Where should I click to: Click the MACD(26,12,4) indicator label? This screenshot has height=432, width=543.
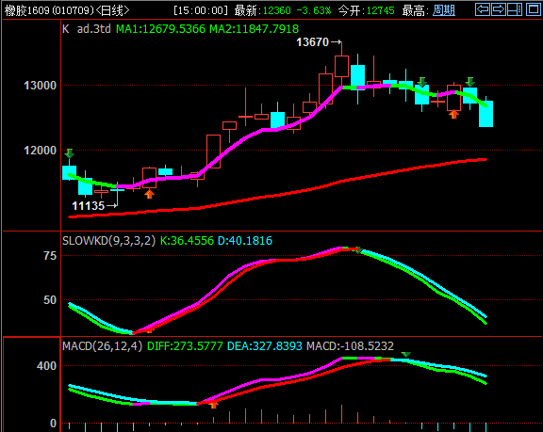coord(102,346)
